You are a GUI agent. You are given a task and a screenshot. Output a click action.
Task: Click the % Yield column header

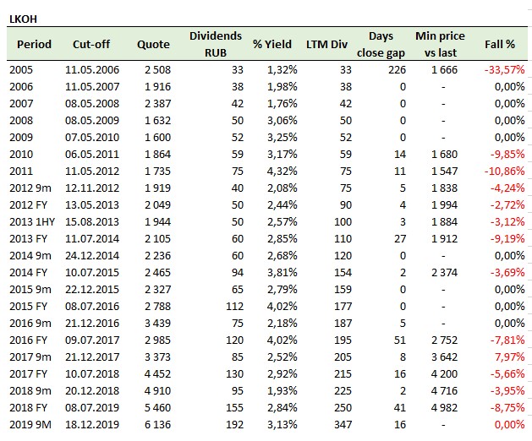click(x=272, y=45)
